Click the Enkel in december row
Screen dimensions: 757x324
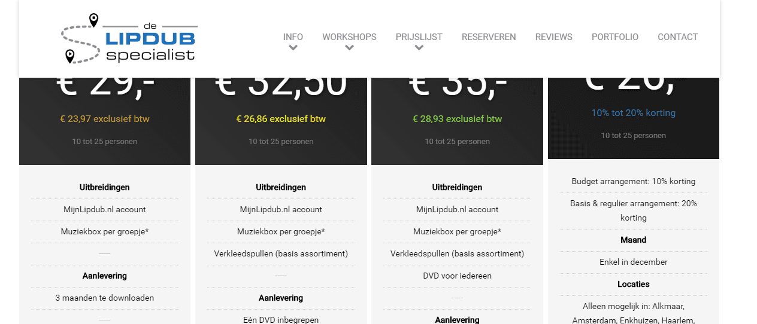coord(633,262)
